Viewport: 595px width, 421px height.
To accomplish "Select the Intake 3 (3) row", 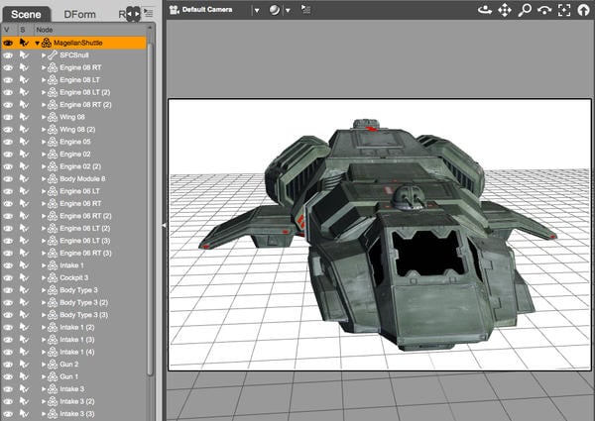I will [73, 414].
